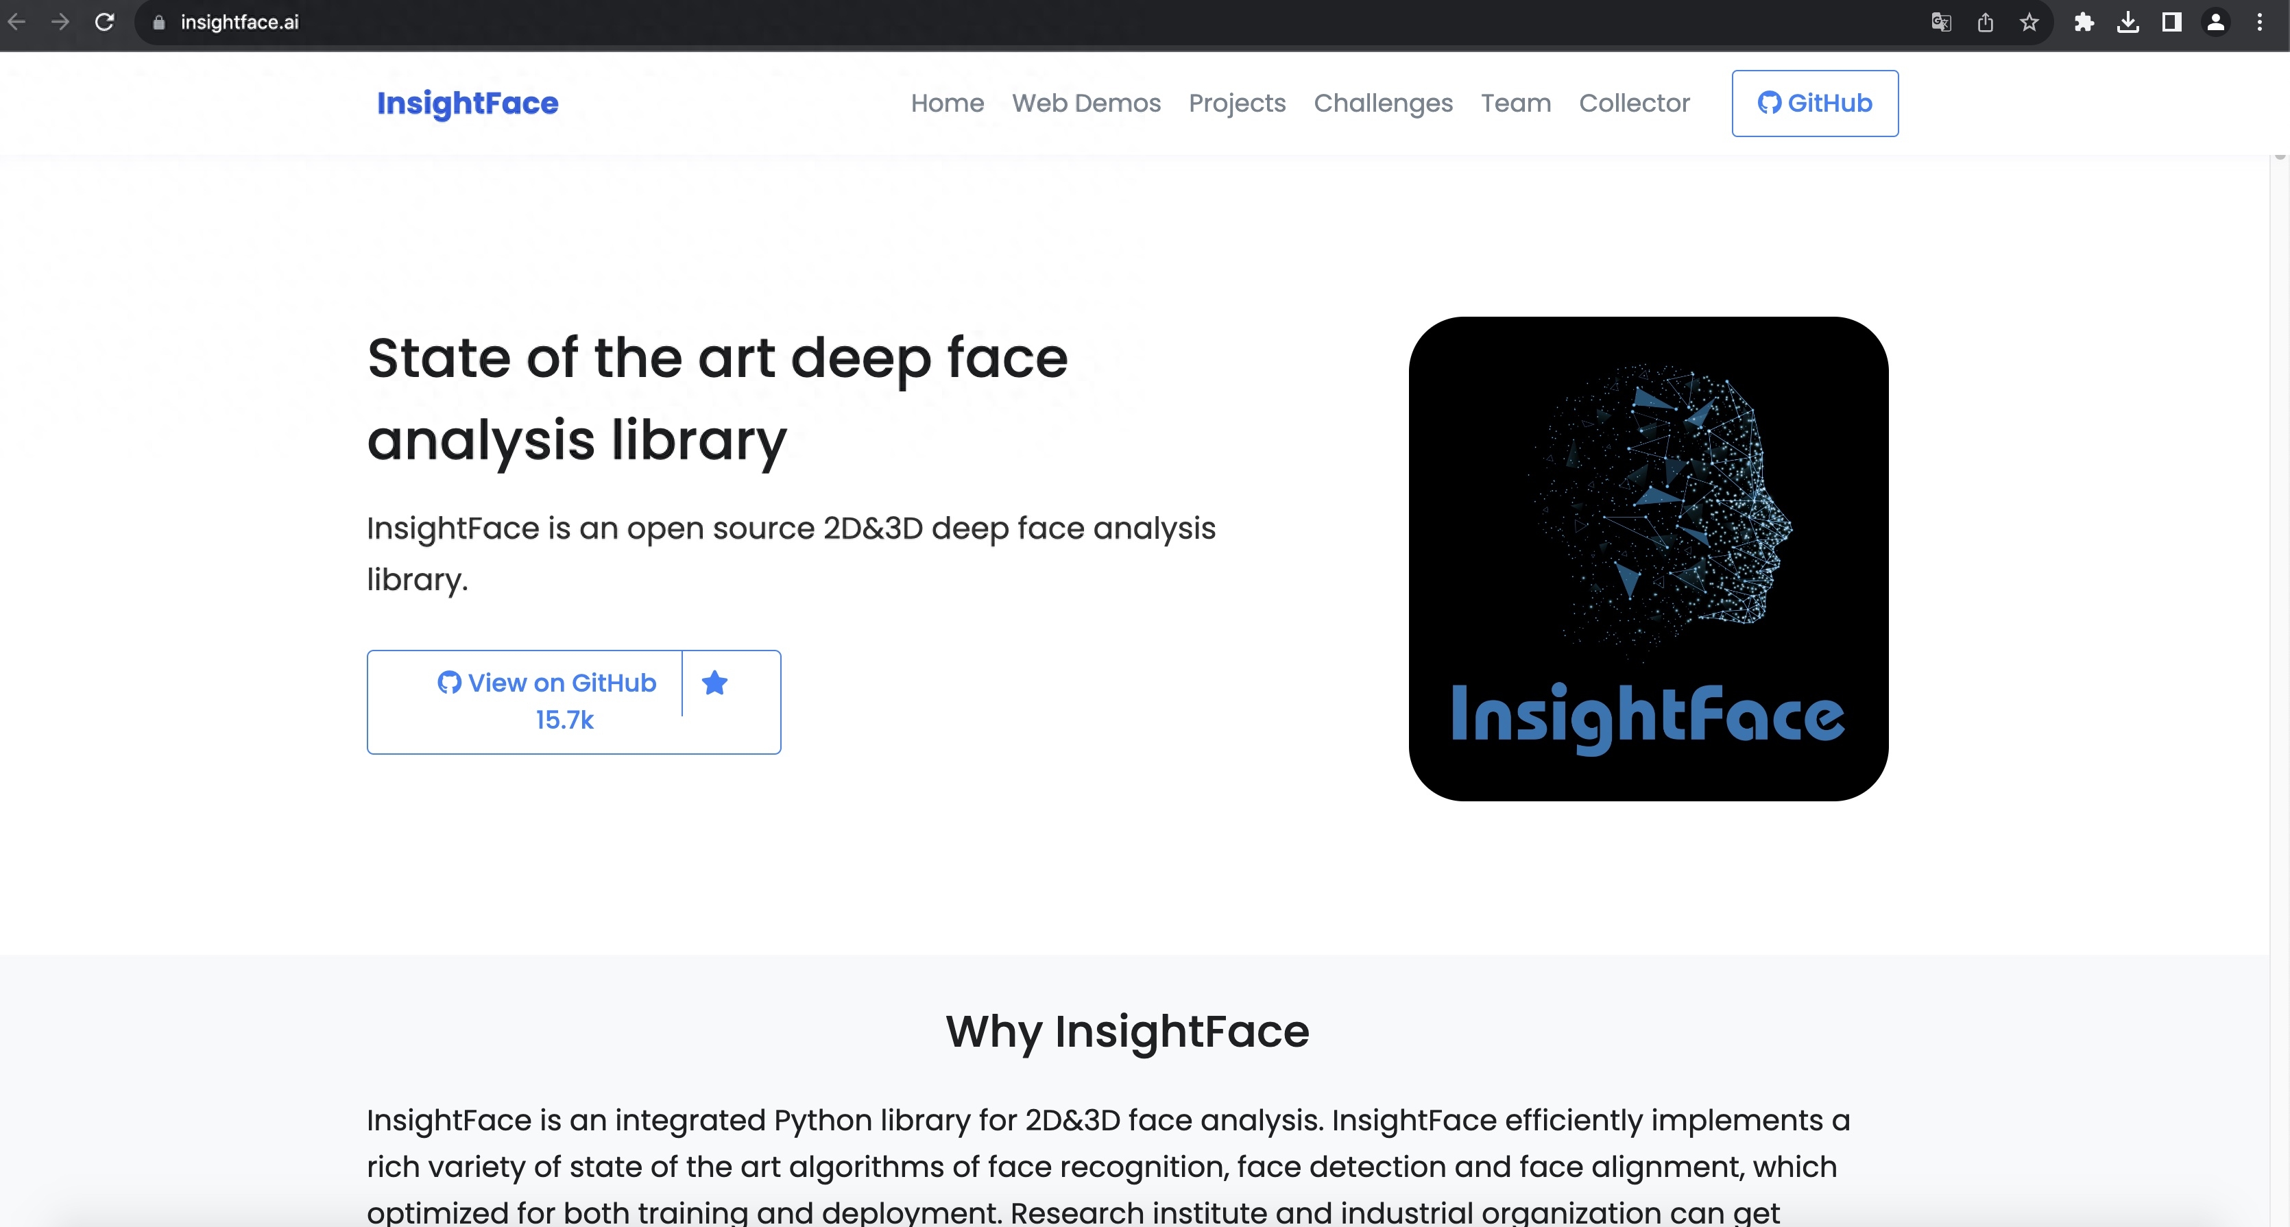Go forward using the browser forward arrow
Viewport: 2290px width, 1227px height.
(x=60, y=21)
